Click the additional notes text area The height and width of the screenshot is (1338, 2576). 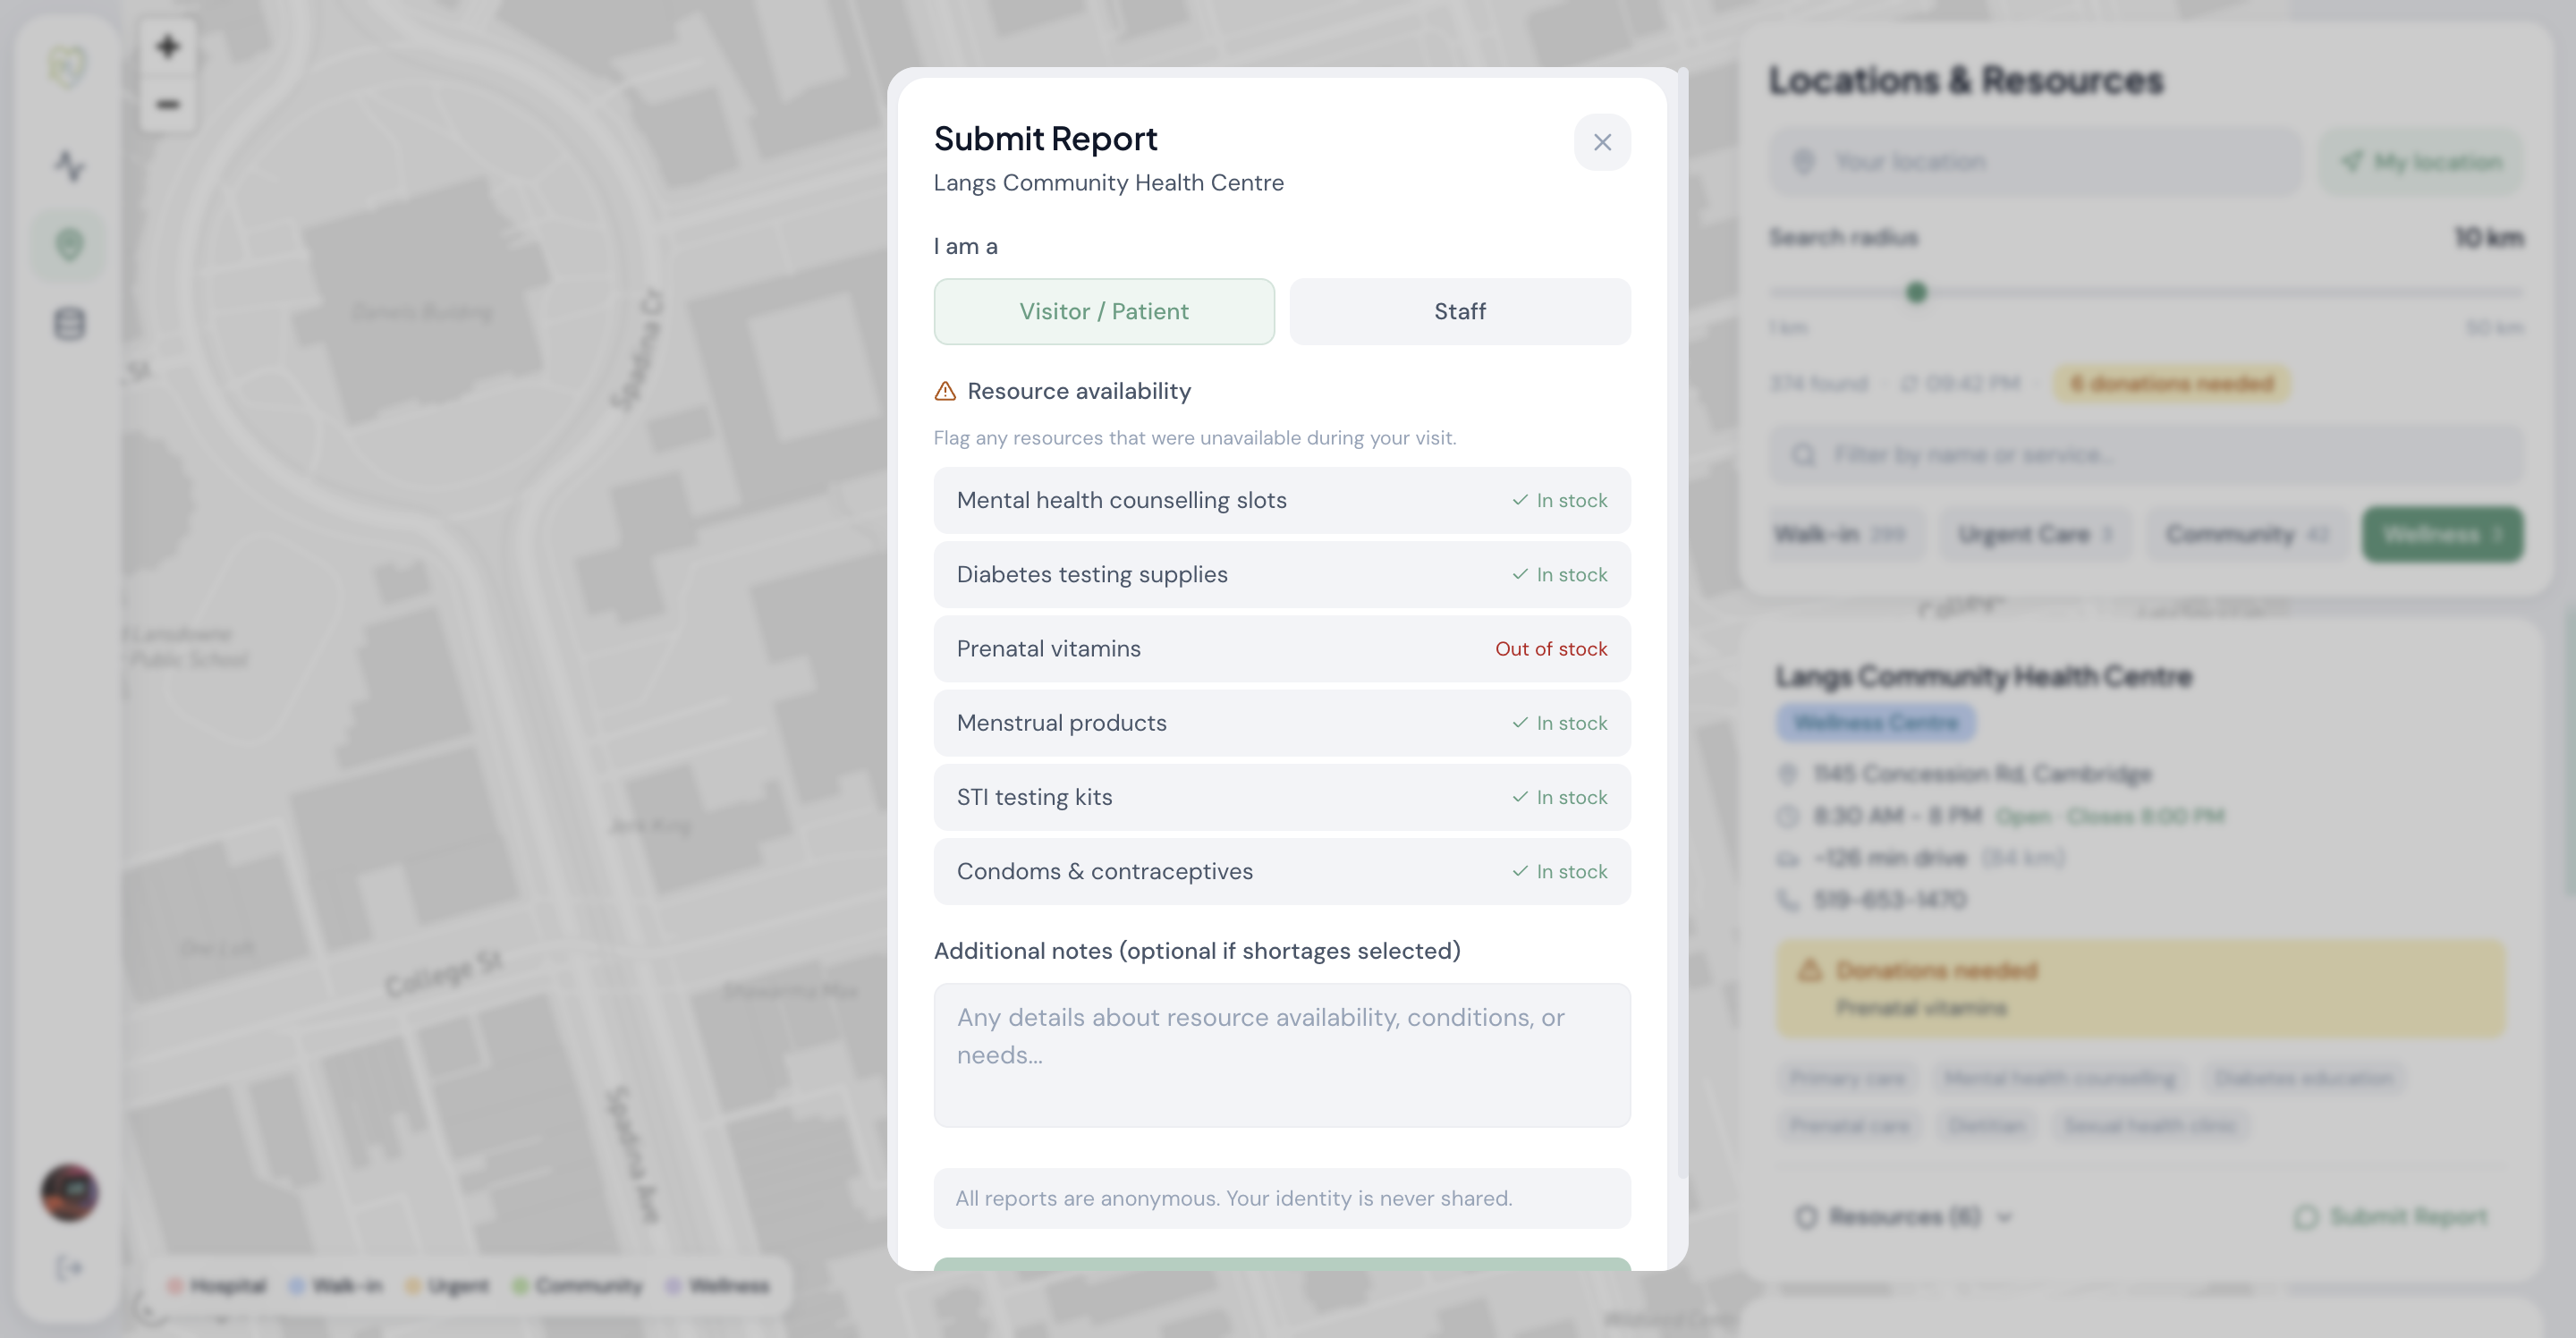[1282, 1055]
